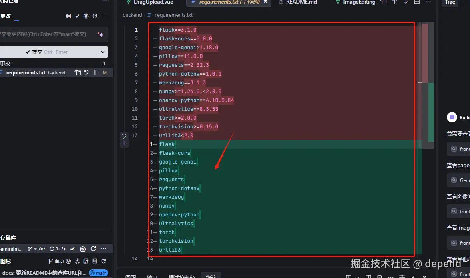The width and height of the screenshot is (470, 278).
Task: Click robot icon in repository row
Action: 83,249
